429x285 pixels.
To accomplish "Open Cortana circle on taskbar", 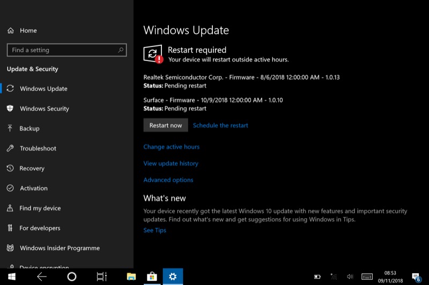I will click(x=72, y=276).
